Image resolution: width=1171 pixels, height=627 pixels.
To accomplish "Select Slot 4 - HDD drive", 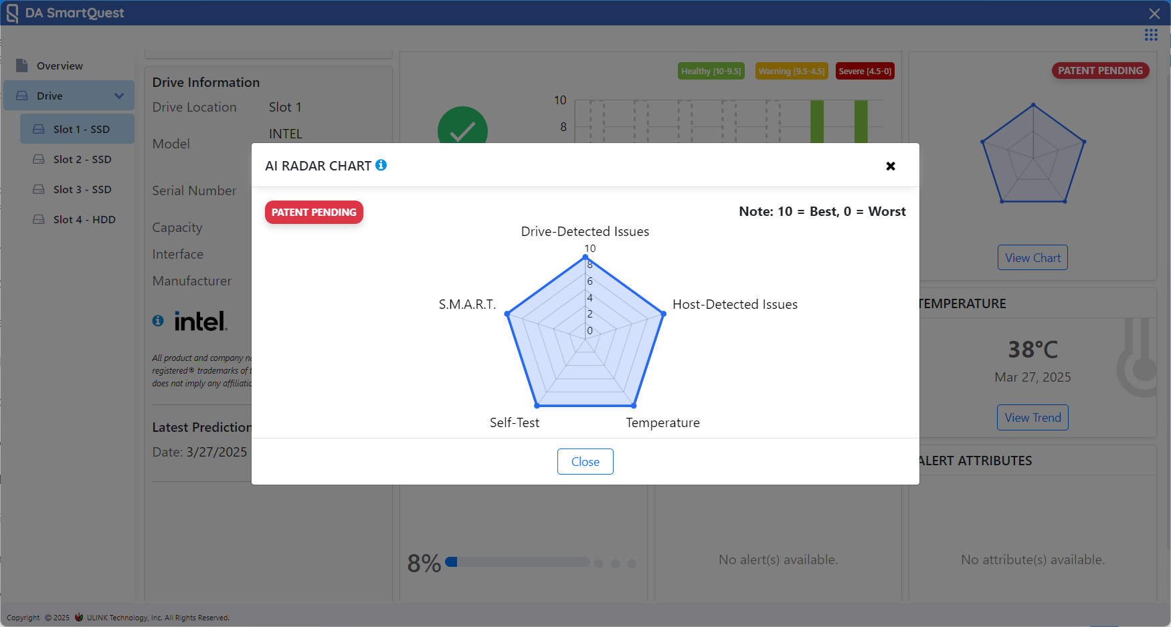I will tap(84, 219).
